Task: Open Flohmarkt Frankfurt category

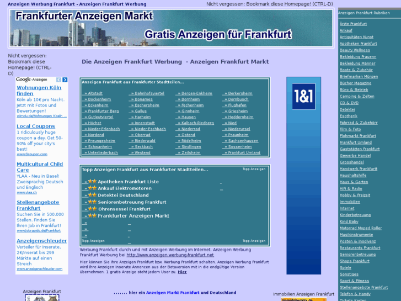Action: pyautogui.click(x=357, y=136)
